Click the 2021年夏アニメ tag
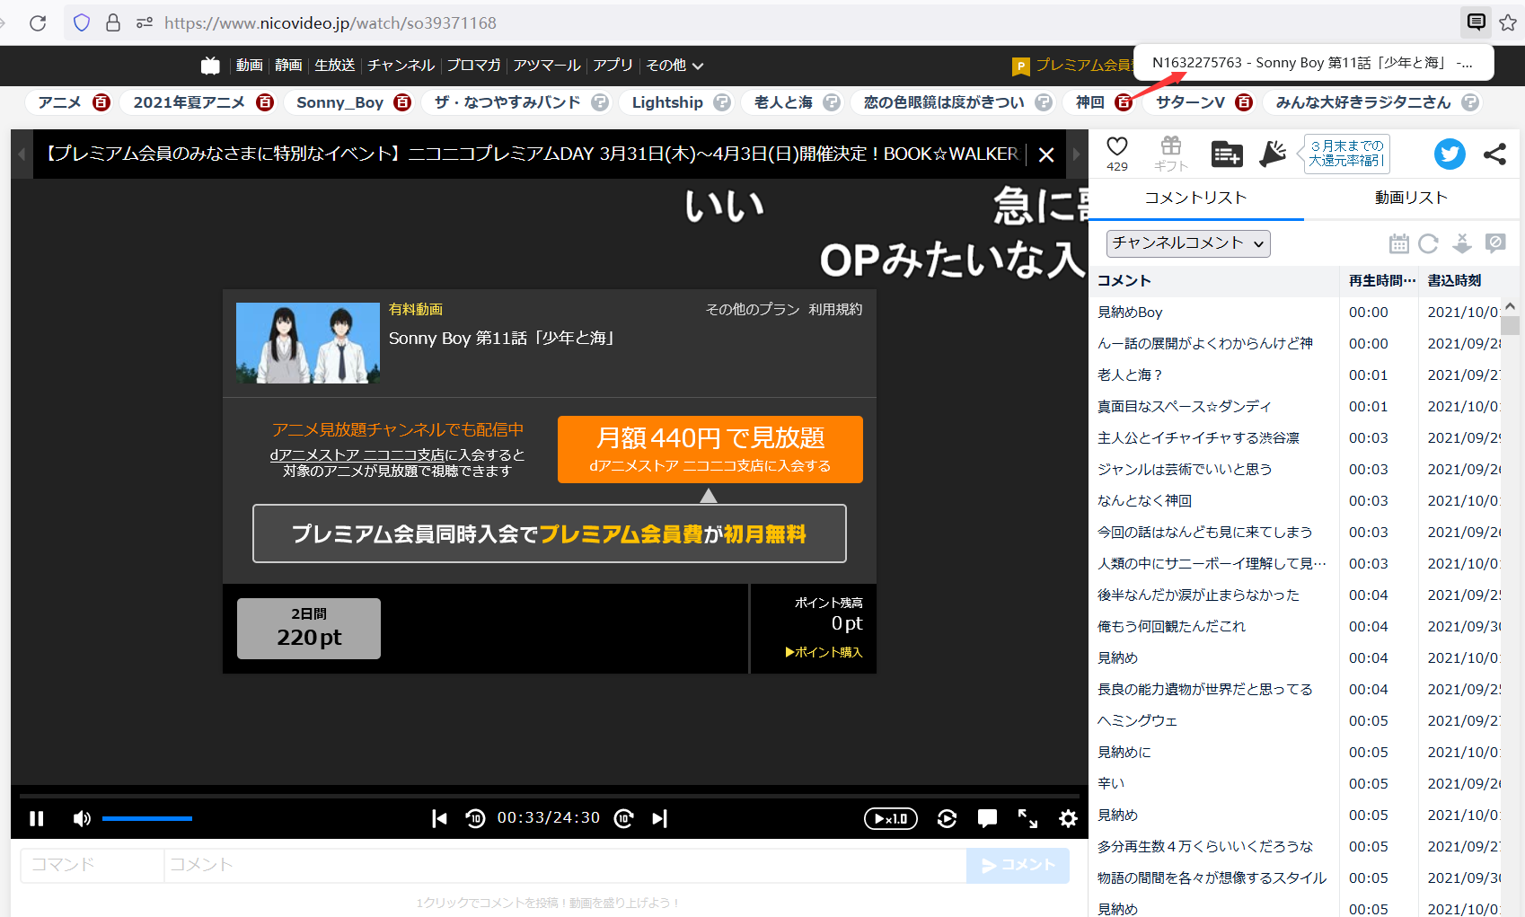 (x=190, y=102)
